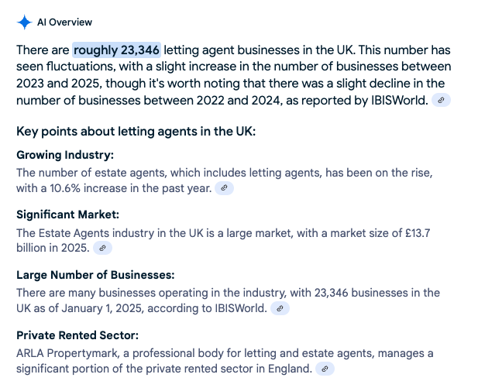Open the source link icon after '10.6% increase in the past year'
This screenshot has height=388, width=478.
[x=224, y=188]
